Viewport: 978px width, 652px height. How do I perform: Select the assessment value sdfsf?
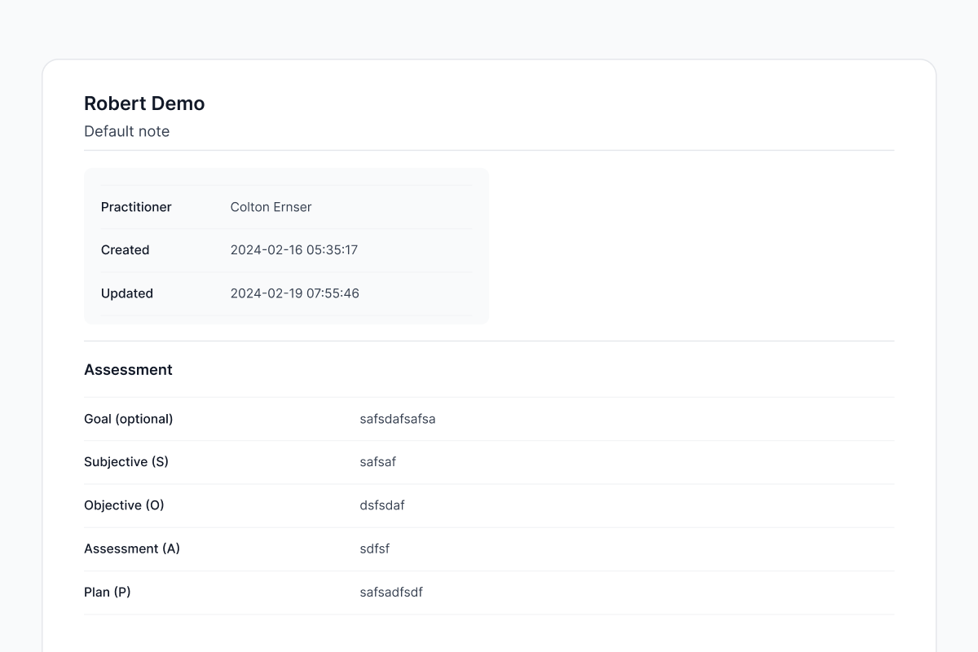pyautogui.click(x=374, y=548)
